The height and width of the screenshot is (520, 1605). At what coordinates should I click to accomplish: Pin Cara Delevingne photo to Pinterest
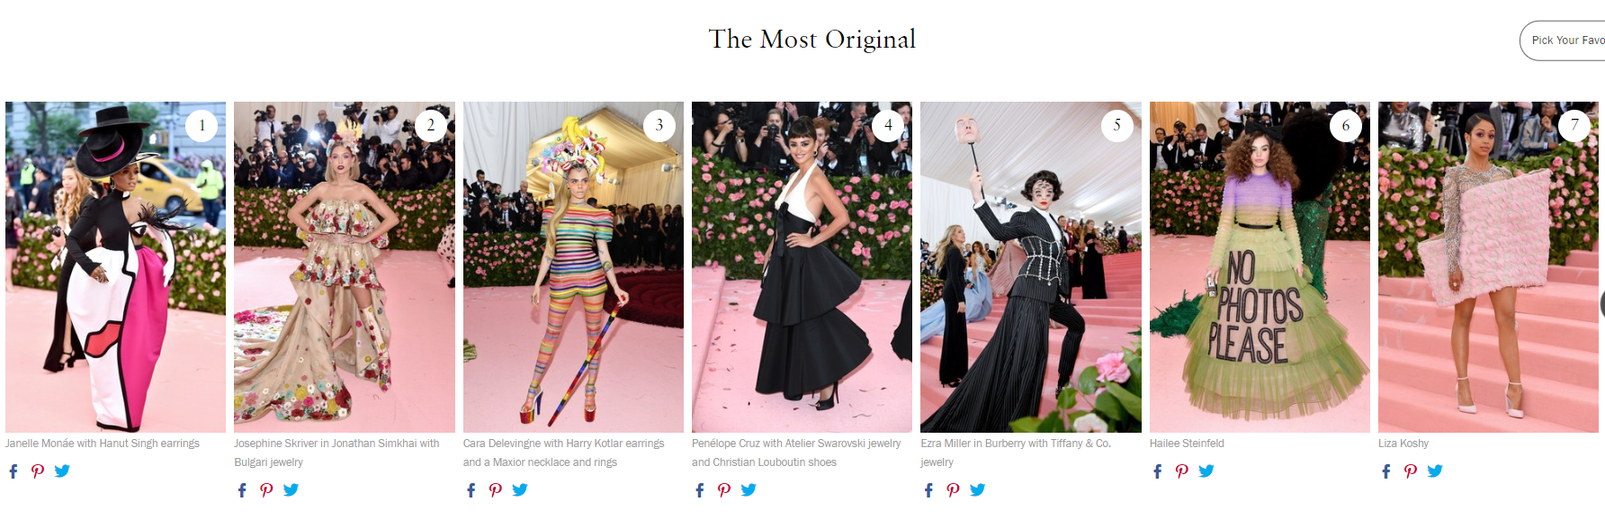(x=496, y=489)
